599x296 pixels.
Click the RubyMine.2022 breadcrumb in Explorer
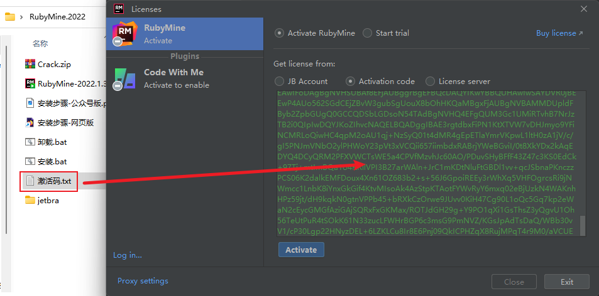pos(57,17)
